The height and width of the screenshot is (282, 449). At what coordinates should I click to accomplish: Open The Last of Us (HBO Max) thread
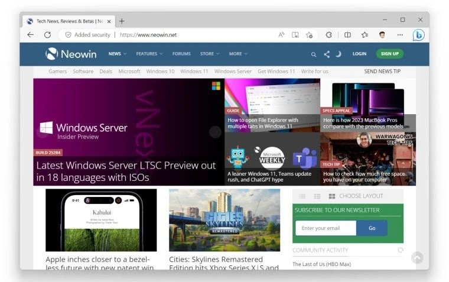[321, 264]
